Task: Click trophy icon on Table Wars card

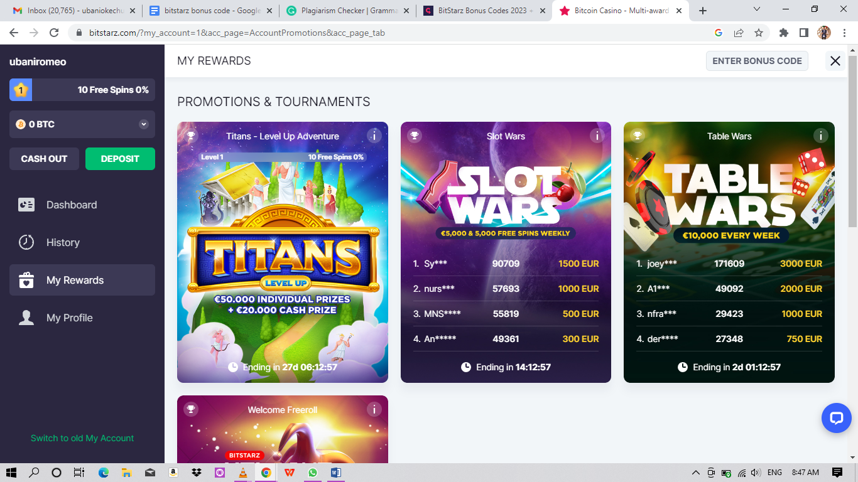Action: [638, 136]
